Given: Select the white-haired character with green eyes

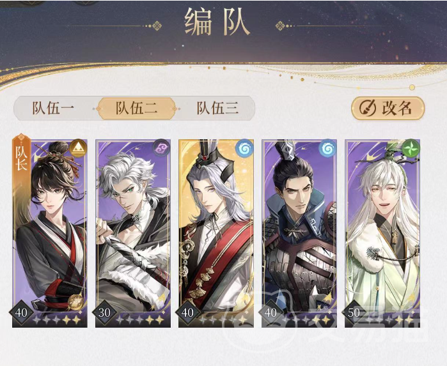Looking at the screenshot, I should (133, 233).
